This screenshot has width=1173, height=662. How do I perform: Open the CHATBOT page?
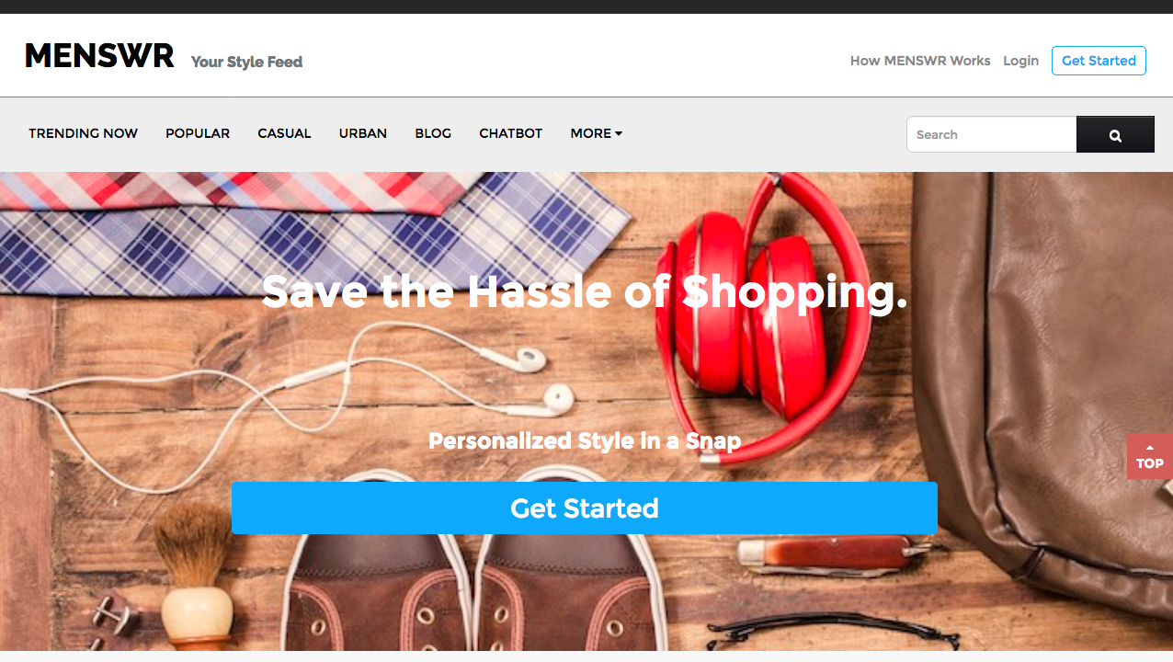pyautogui.click(x=511, y=133)
